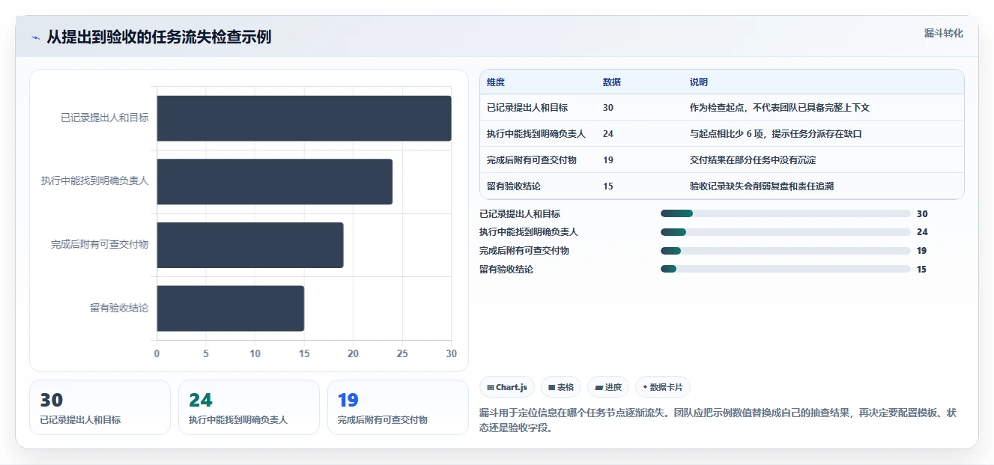The height and width of the screenshot is (465, 994).
Task: Click table cell 已记录提出人和目标
Action: click(527, 108)
